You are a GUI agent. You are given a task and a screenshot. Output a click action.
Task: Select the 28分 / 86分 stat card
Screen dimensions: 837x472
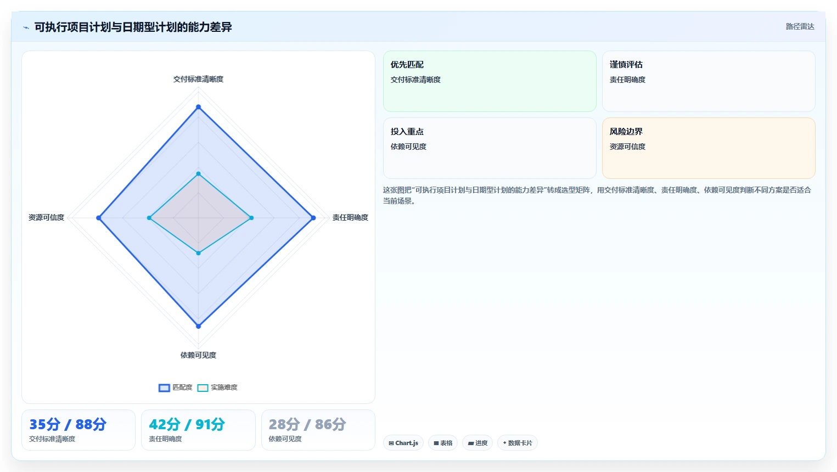point(318,430)
